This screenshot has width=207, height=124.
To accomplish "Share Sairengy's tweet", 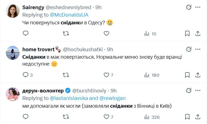I will pos(198,33).
